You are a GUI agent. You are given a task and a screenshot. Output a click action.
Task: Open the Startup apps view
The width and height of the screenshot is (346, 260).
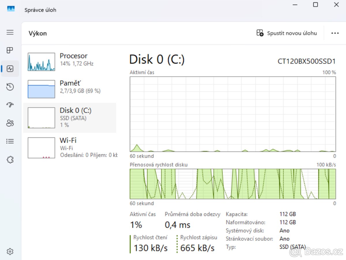pos(10,105)
